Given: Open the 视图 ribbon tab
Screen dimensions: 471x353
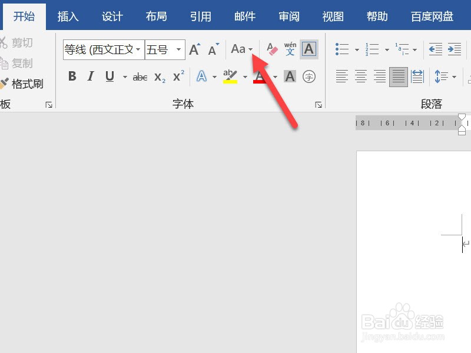Looking at the screenshot, I should [x=333, y=16].
